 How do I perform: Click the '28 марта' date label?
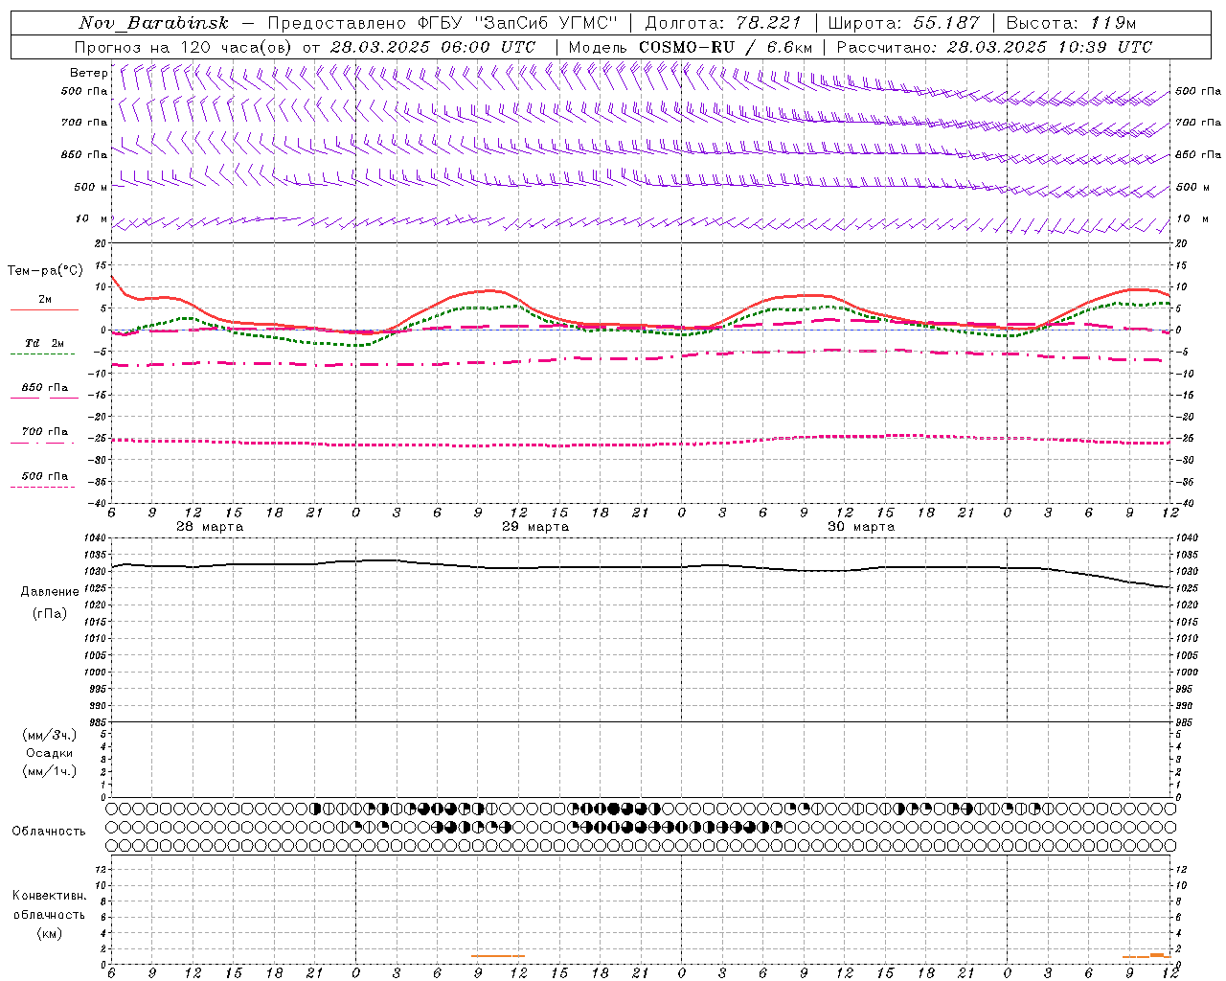(x=210, y=527)
